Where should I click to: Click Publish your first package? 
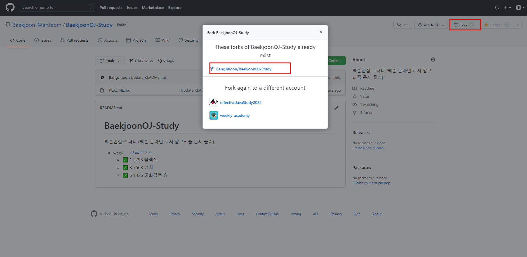[x=371, y=183]
